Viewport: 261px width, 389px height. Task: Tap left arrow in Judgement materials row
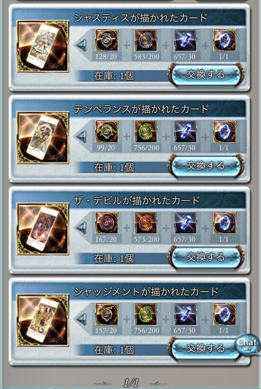[81, 319]
